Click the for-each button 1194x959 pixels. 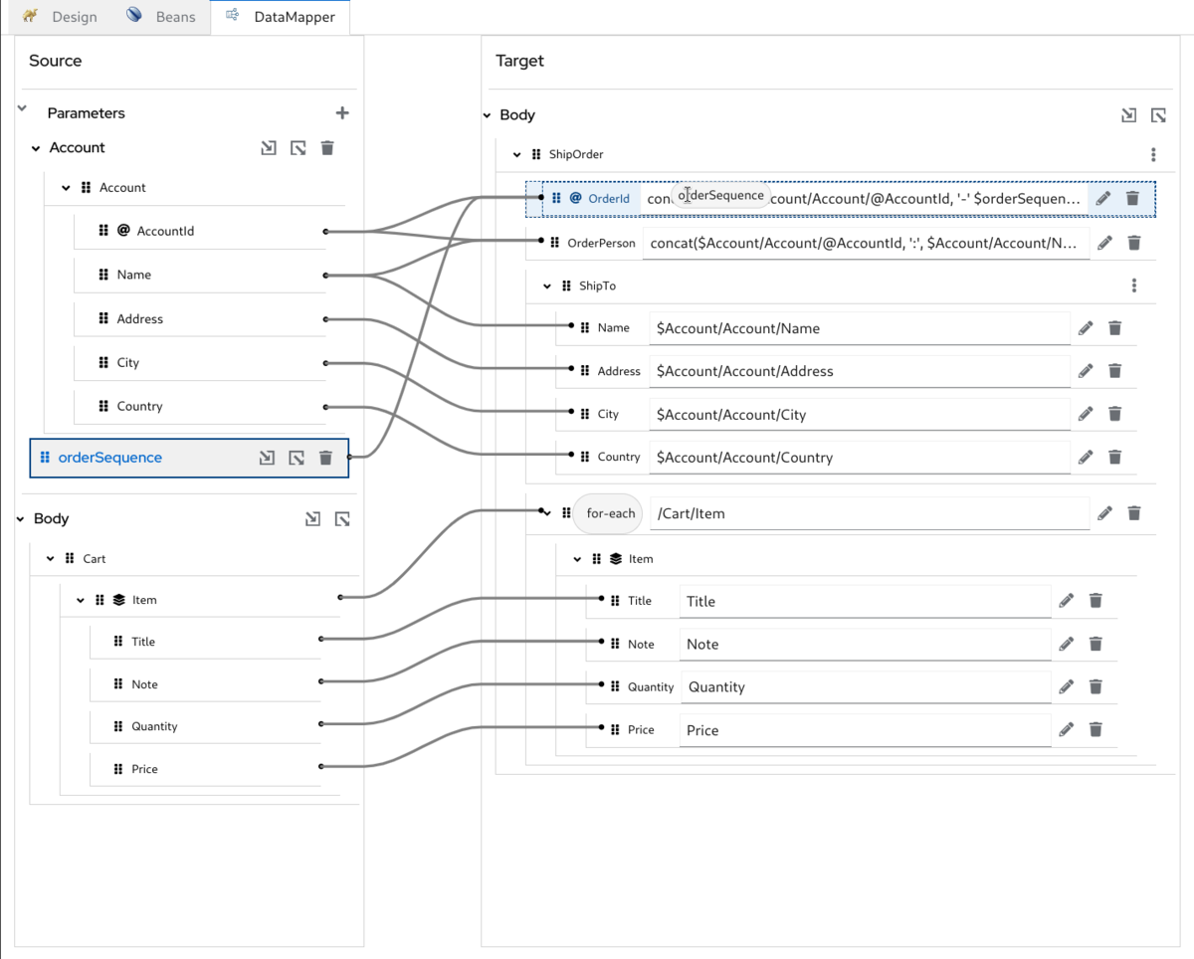(x=608, y=513)
